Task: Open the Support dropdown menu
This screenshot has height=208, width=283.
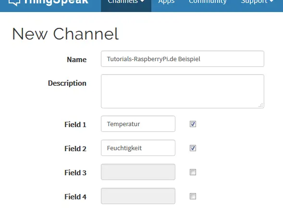Action: click(258, 2)
